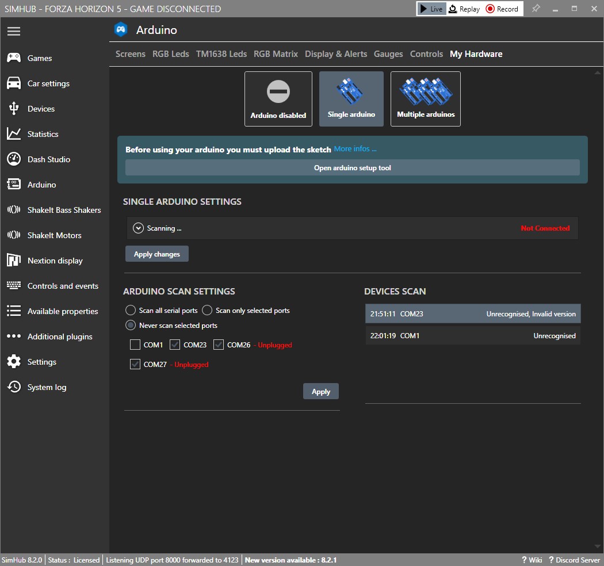
Task: Open the RGB Matrix tab
Action: [276, 54]
